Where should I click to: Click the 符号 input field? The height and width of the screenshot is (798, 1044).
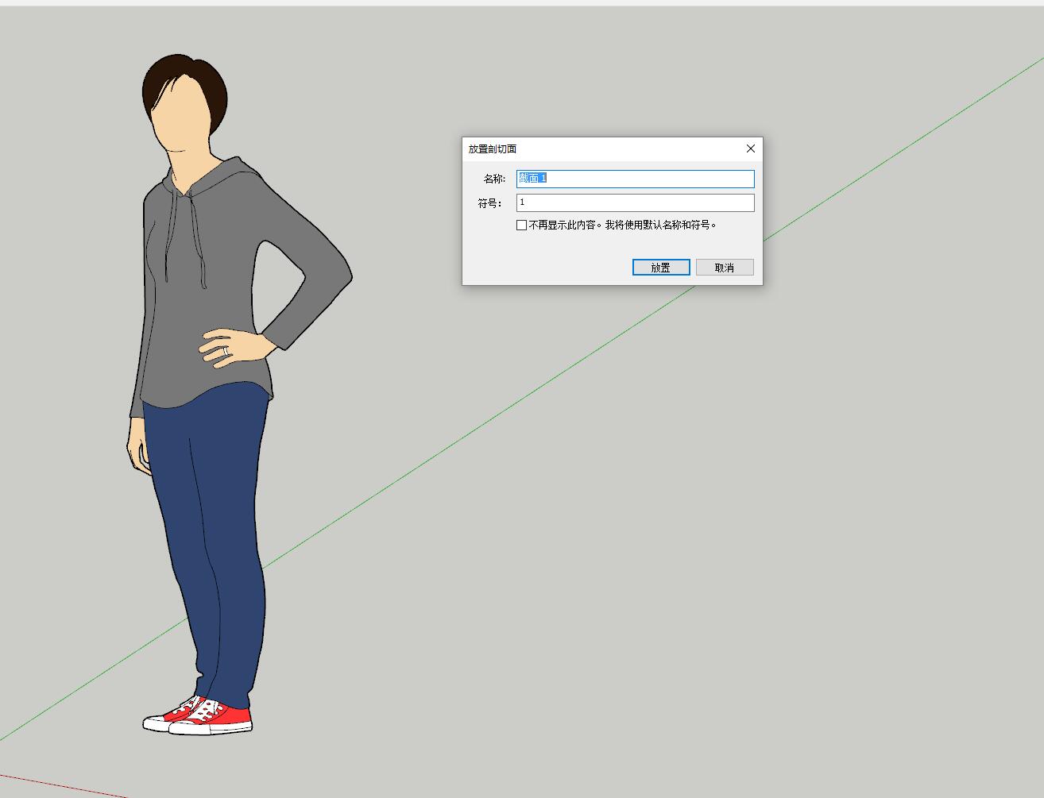[635, 203]
